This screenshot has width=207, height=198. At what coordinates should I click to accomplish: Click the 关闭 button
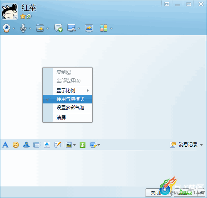(x=155, y=193)
